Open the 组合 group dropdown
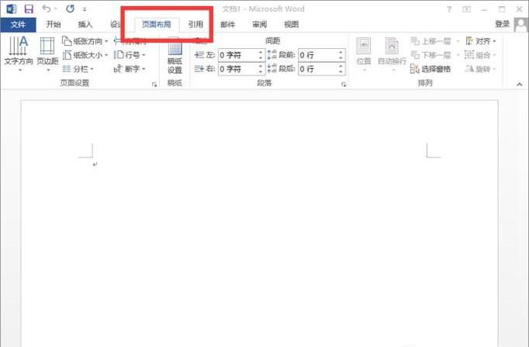 point(480,55)
